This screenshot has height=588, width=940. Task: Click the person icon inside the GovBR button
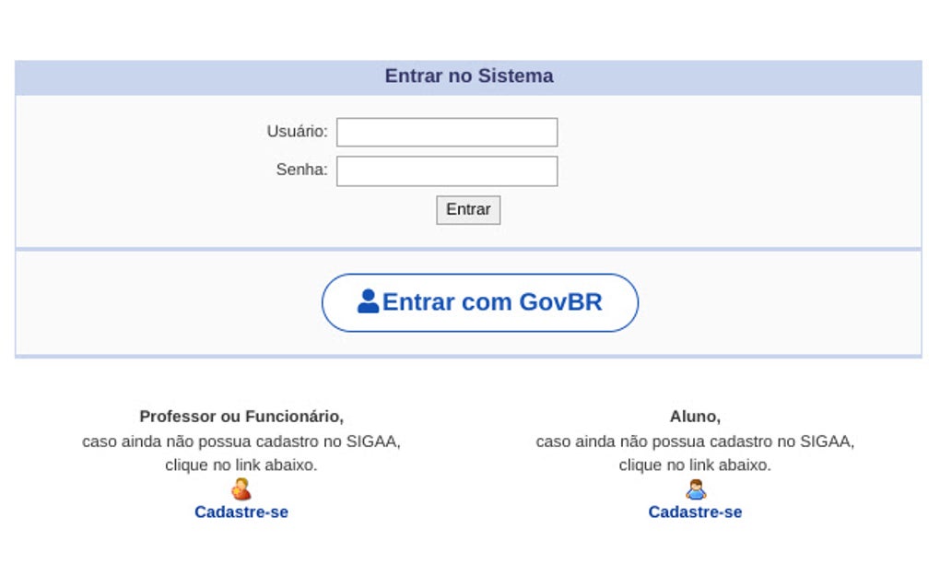tap(368, 301)
